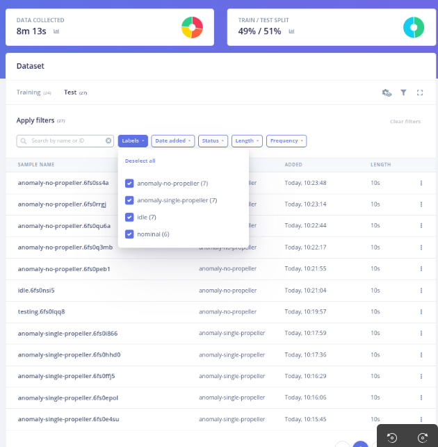This screenshot has height=447, width=438.
Task: Click the data collected pie chart
Action: point(192,28)
